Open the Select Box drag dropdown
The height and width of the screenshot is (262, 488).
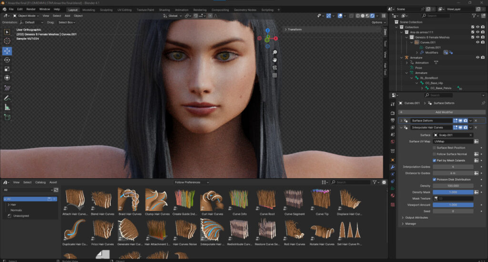point(67,22)
